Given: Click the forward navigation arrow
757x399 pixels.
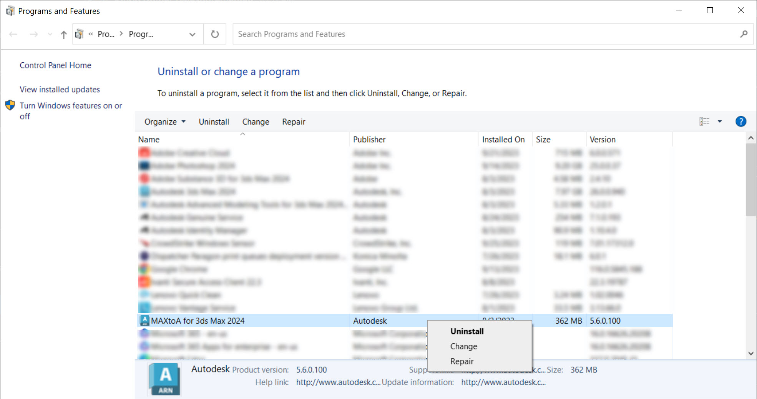Looking at the screenshot, I should point(34,34).
